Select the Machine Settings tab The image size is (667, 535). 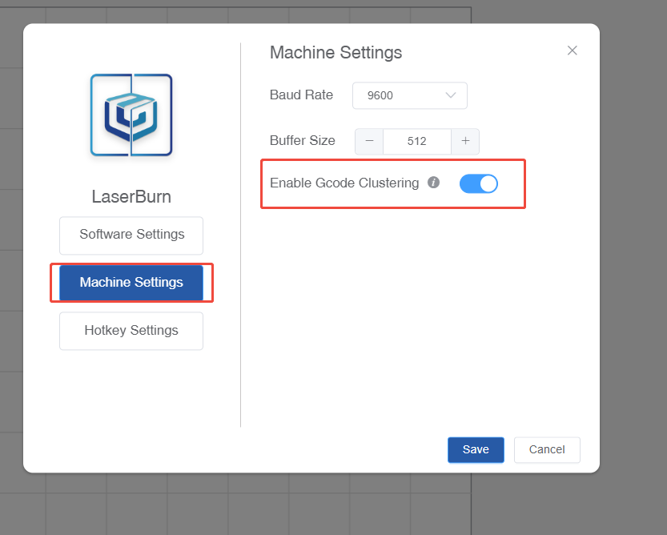point(131,283)
